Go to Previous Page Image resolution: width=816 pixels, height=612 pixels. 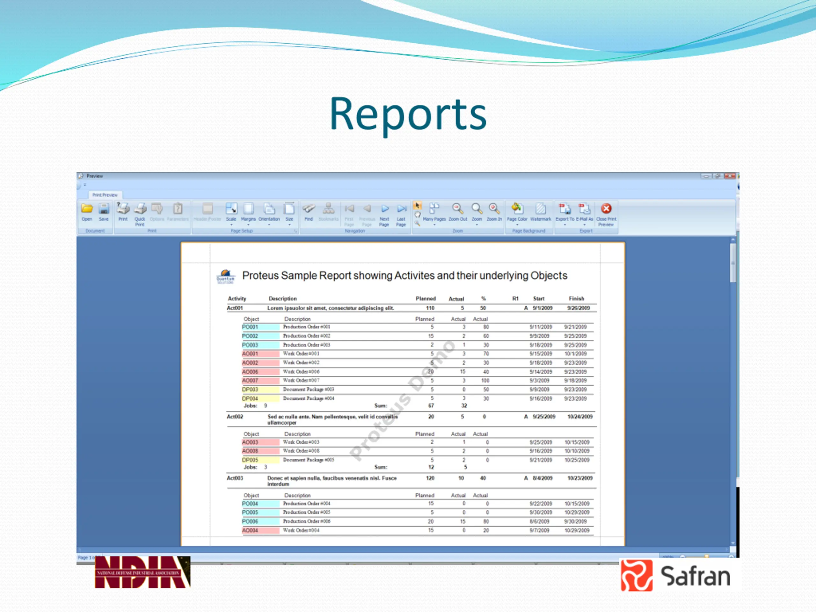pos(367,214)
